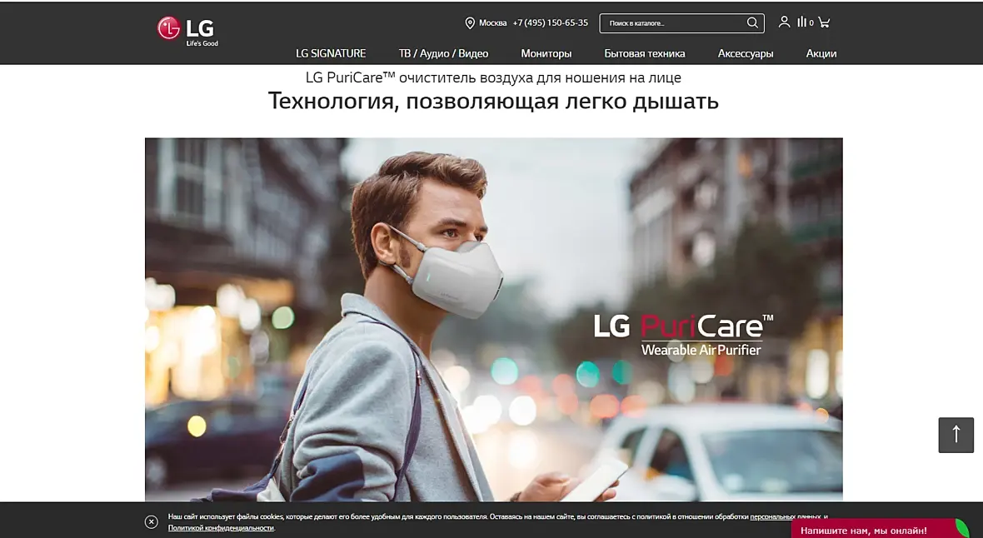Open the Мониторы menu
This screenshot has height=538, width=983.
tap(546, 53)
